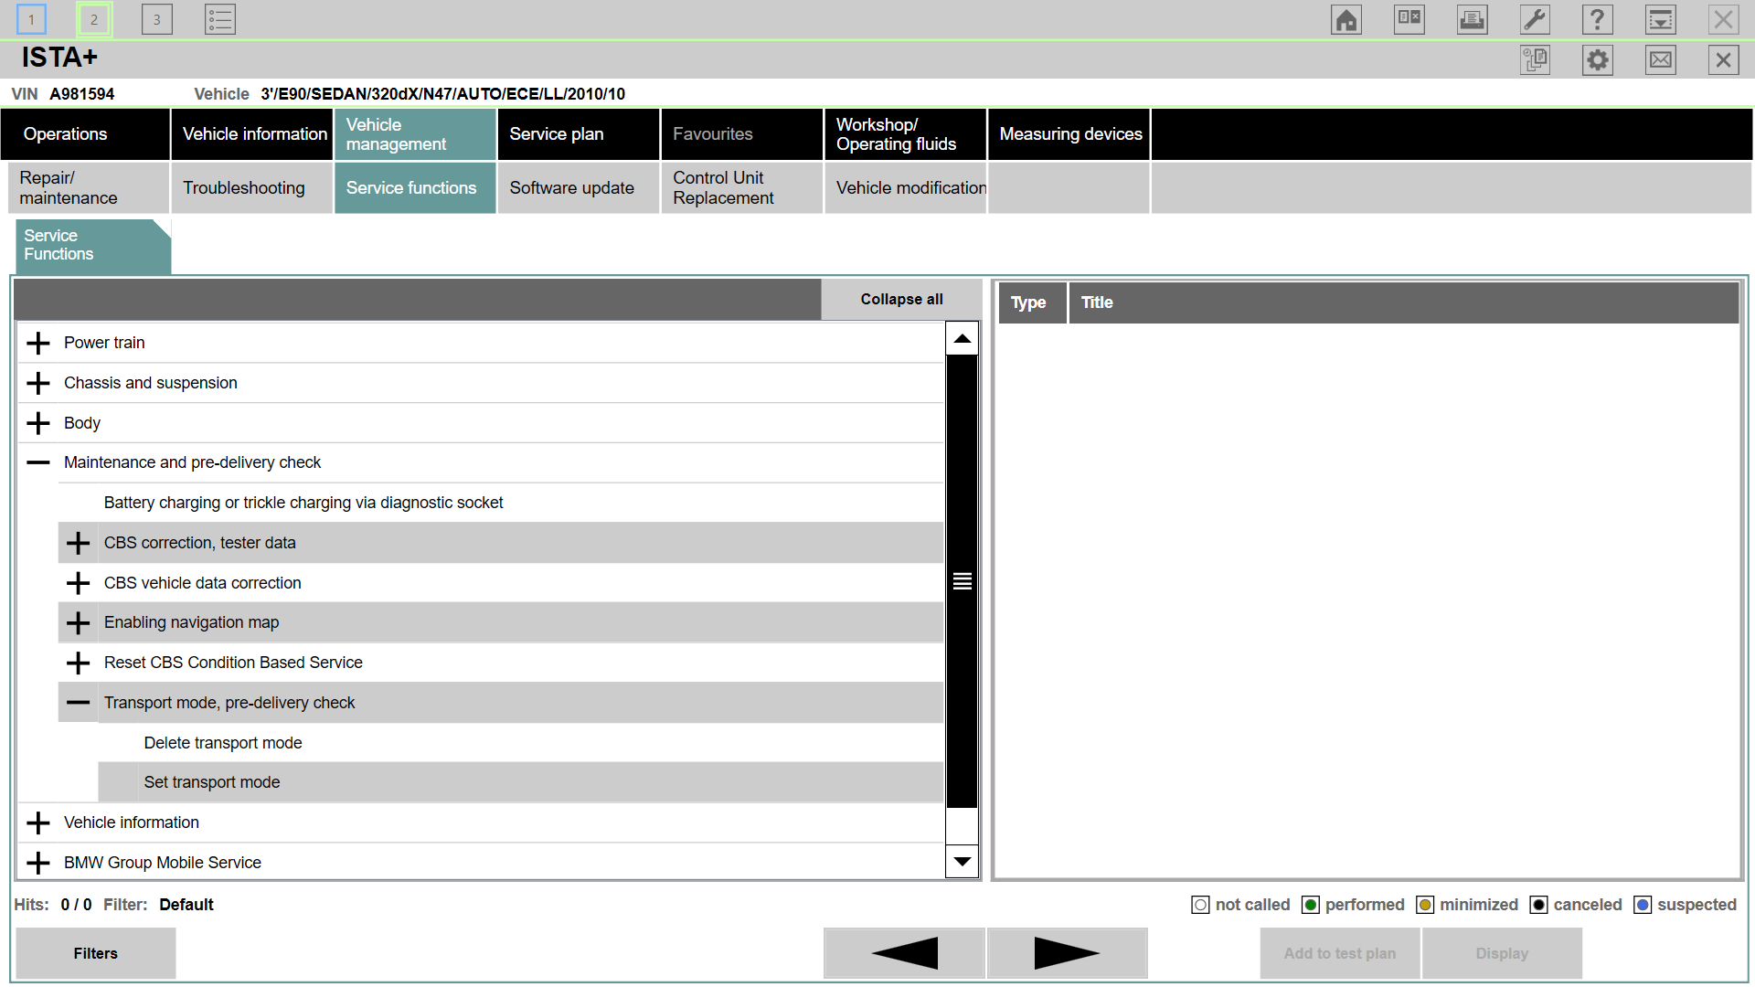This screenshot has height=987, width=1755.
Task: Expand the Power train tree node
Action: [38, 344]
